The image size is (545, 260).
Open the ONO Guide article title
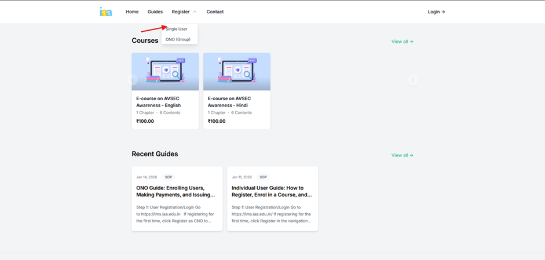175,191
